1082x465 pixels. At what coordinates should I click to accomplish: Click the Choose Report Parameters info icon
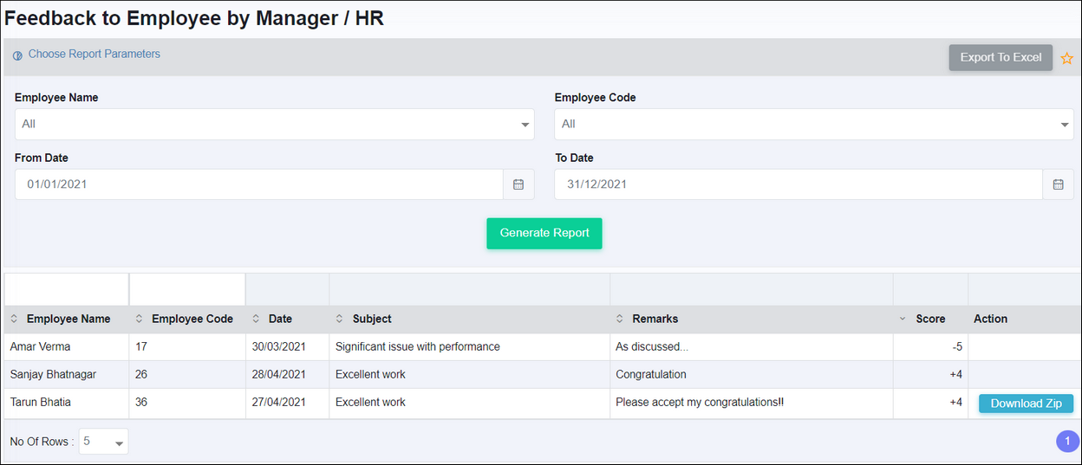click(x=17, y=55)
